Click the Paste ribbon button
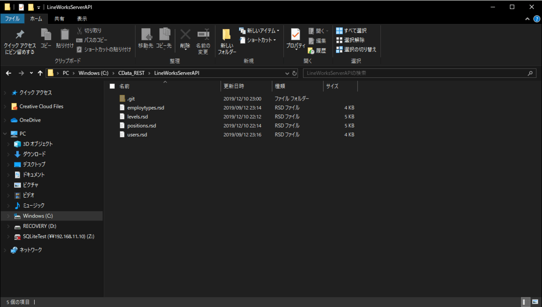Screen dimensions: 542x307 pos(65,38)
